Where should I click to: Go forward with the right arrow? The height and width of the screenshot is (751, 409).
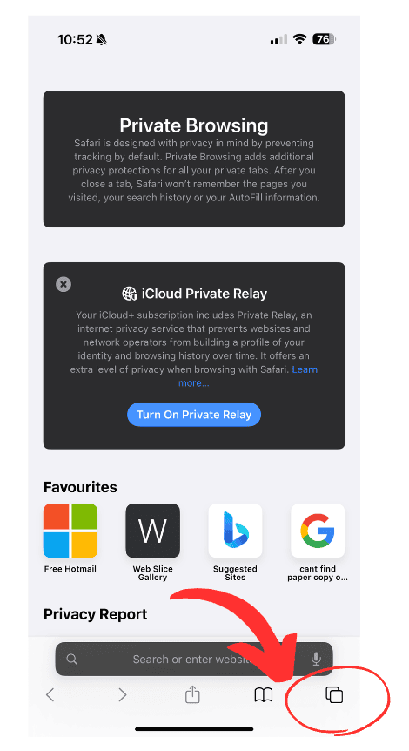123,694
